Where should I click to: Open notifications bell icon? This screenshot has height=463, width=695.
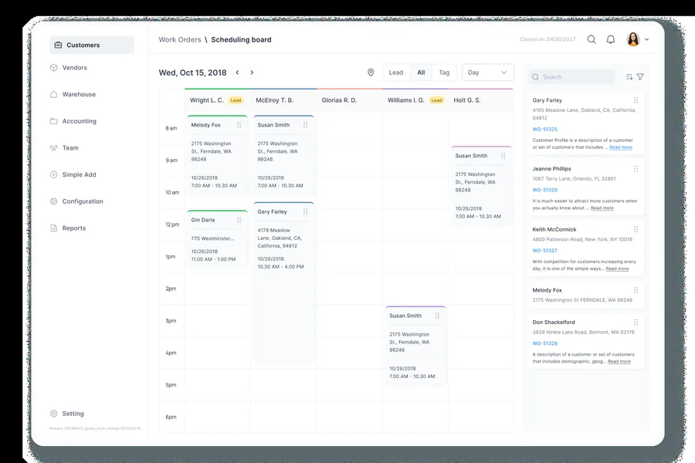coord(611,39)
